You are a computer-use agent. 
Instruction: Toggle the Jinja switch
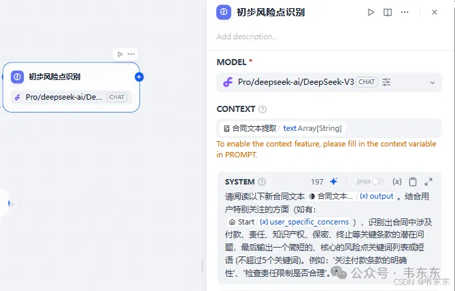point(377,182)
